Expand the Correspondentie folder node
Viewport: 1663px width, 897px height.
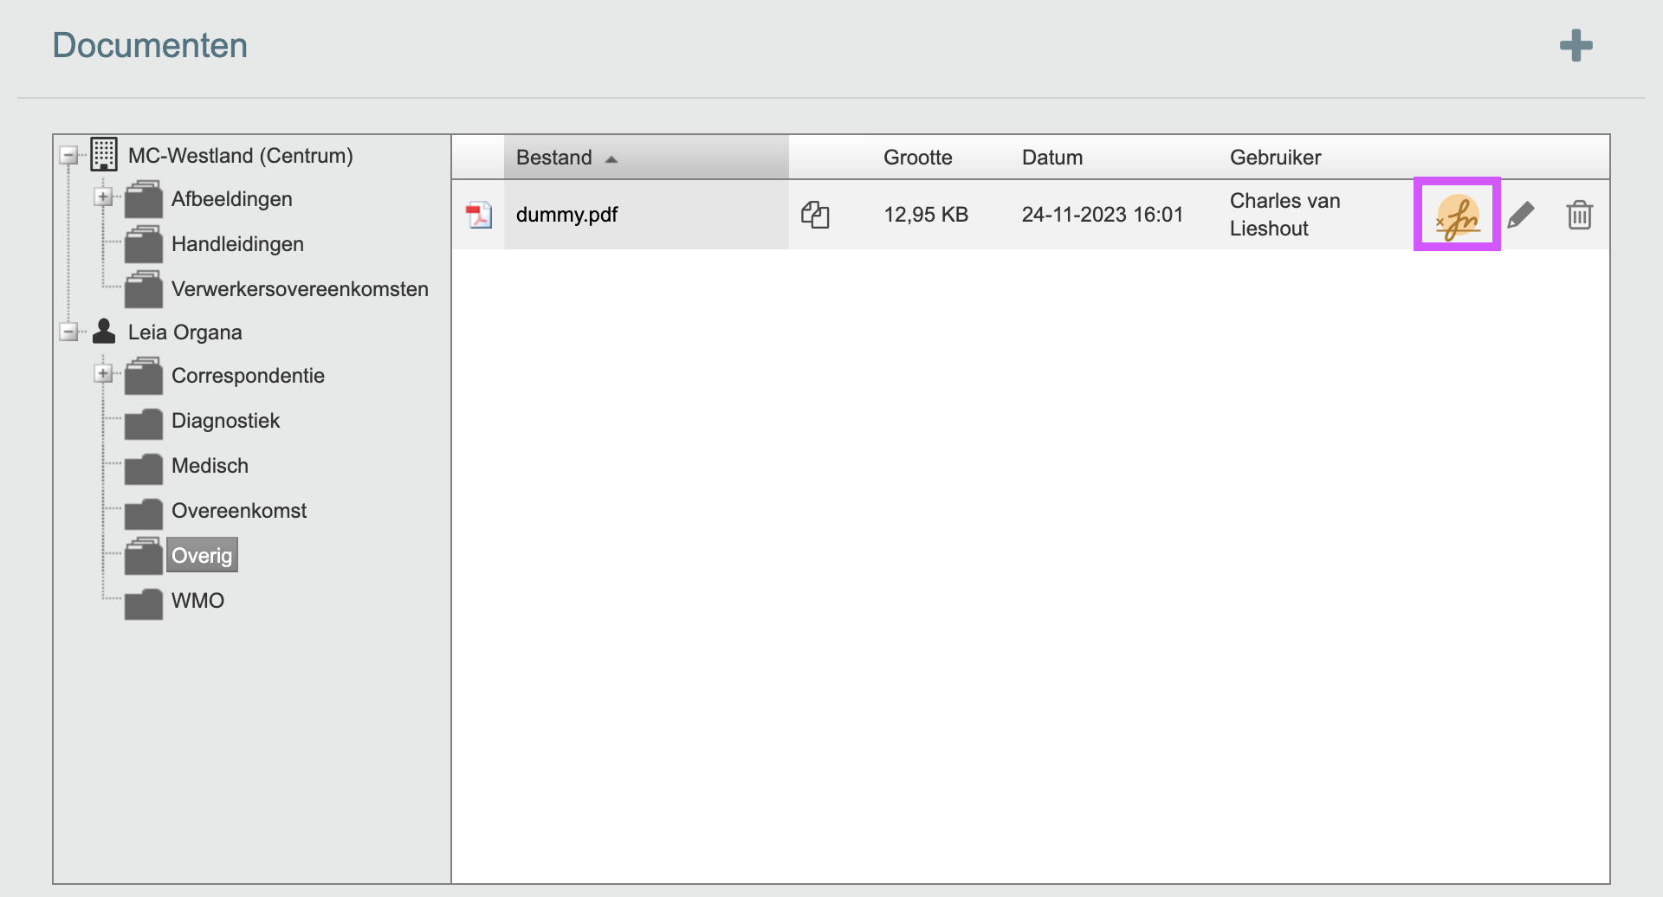pos(103,374)
